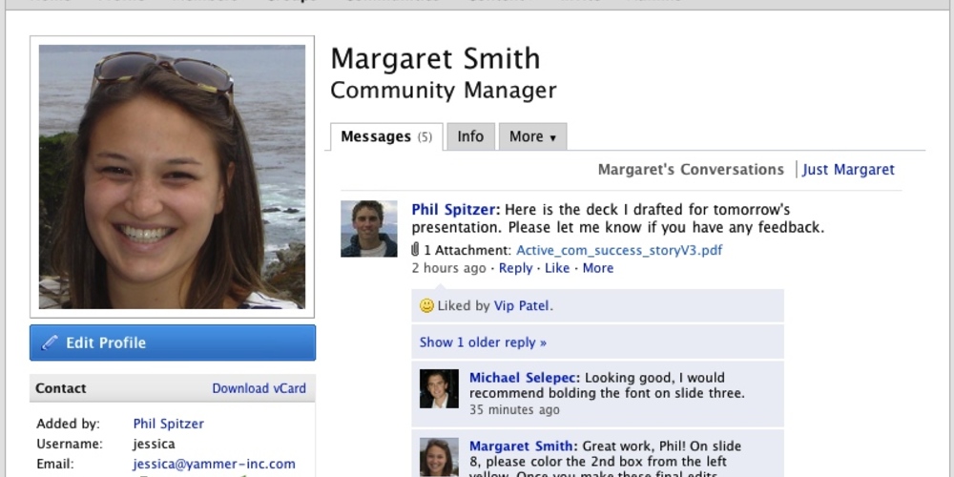Viewport: 954px width, 477px height.
Task: Select the Just Margaret filter
Action: coord(848,170)
